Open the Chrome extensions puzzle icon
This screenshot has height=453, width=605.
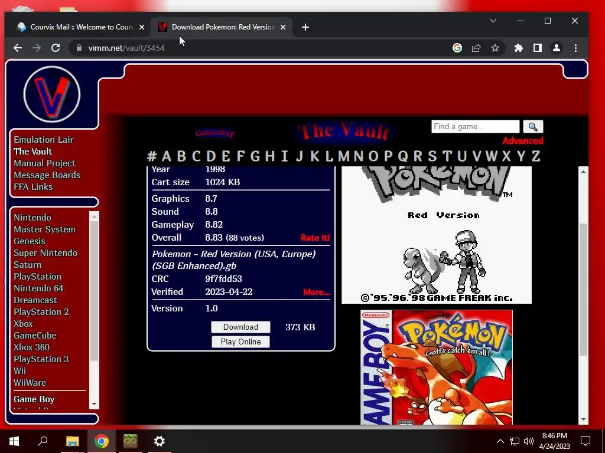pyautogui.click(x=519, y=48)
